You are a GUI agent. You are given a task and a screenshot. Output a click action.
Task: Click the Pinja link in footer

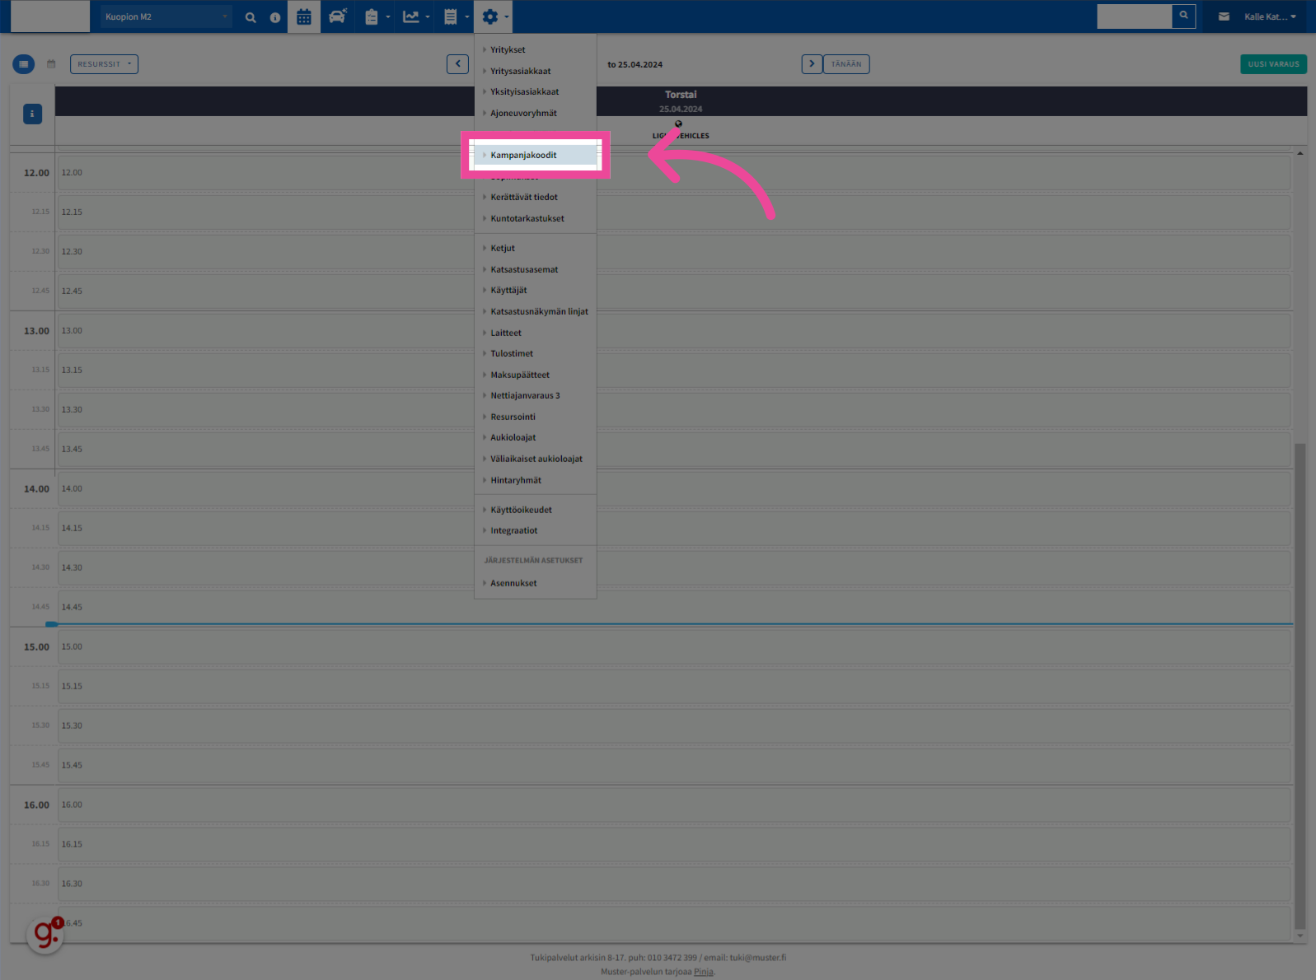point(703,972)
